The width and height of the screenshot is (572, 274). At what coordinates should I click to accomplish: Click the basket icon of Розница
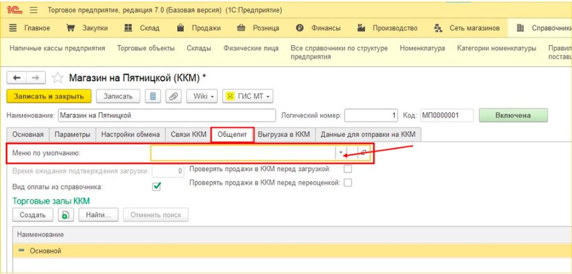pyautogui.click(x=241, y=28)
